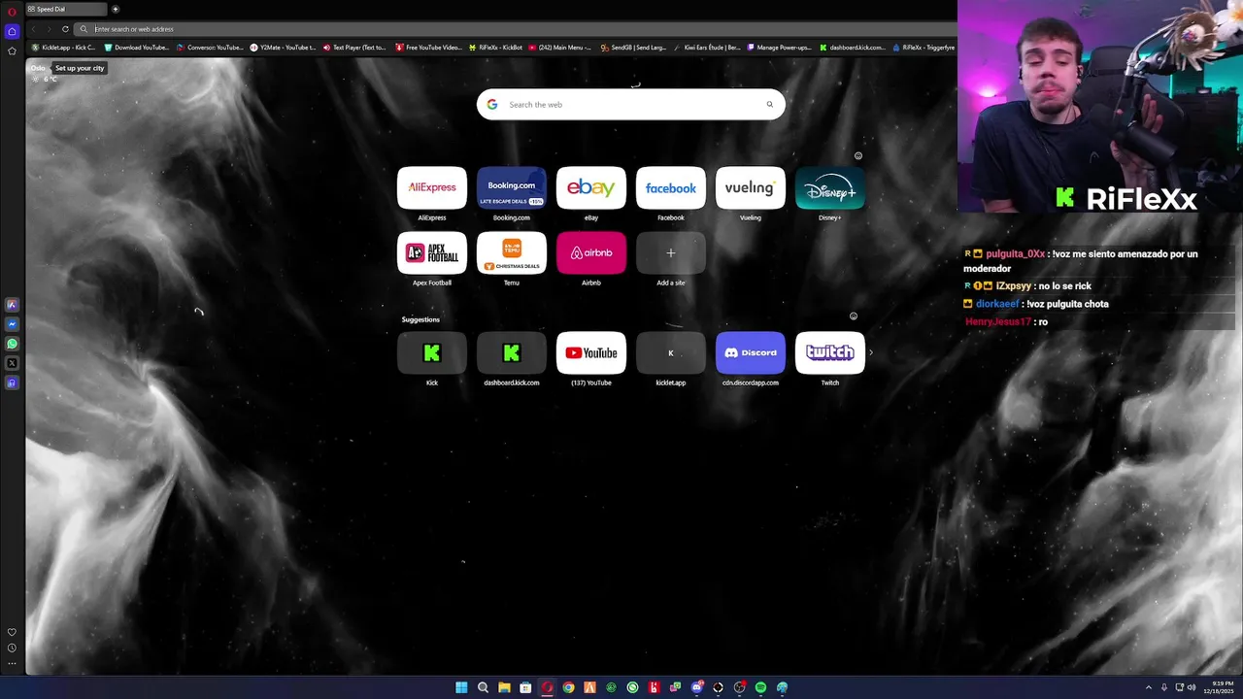Show more suggestions with right chevron
Image resolution: width=1243 pixels, height=699 pixels.
pos(871,352)
